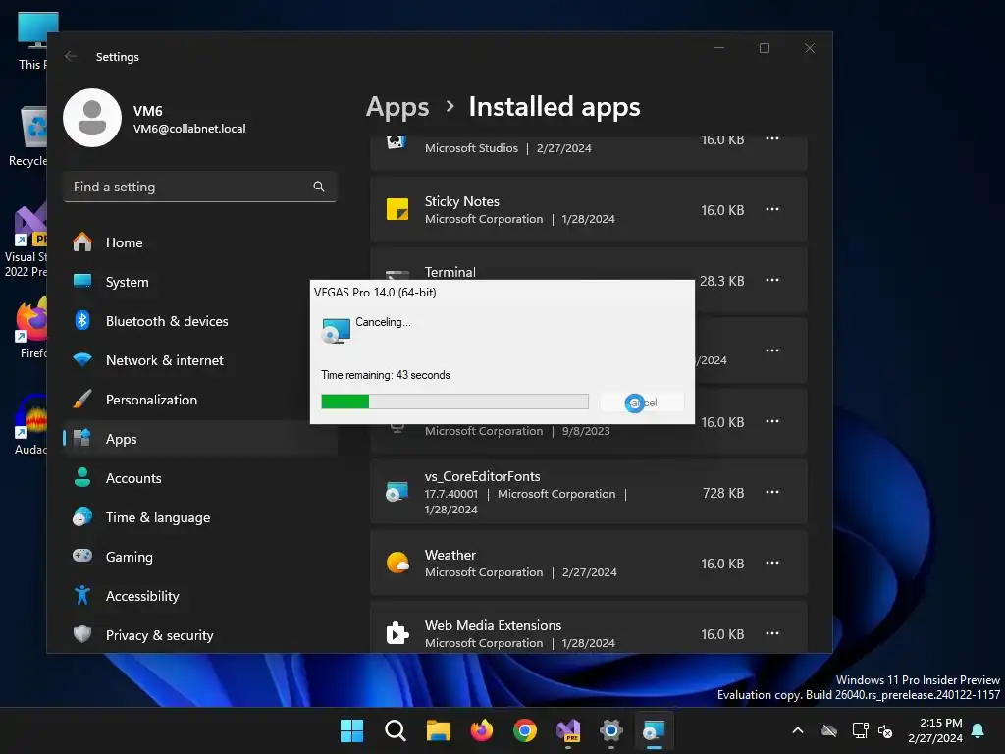Open Accounts settings
Screen dimensions: 1005x754
[x=200, y=478]
